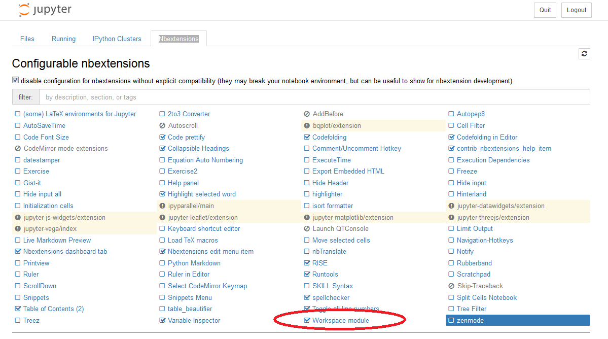Image resolution: width=608 pixels, height=339 pixels.
Task: Click the Jupyter logo
Action: click(x=45, y=10)
